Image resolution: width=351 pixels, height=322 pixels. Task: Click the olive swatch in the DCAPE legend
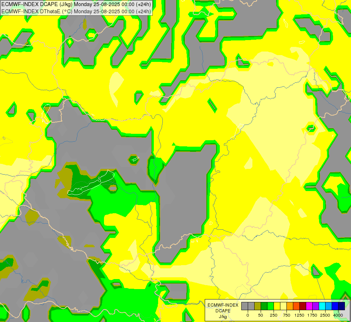coord(258,306)
